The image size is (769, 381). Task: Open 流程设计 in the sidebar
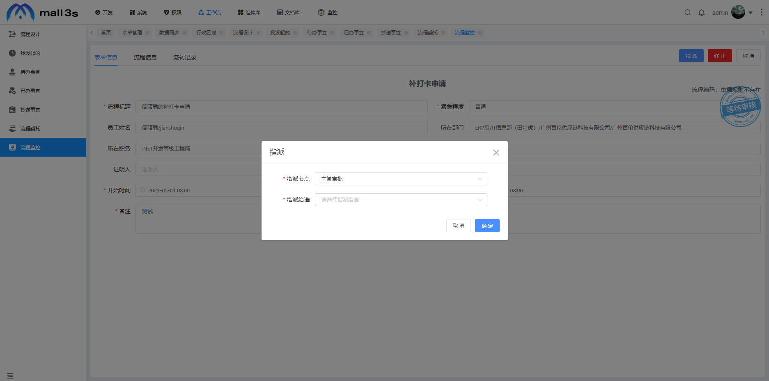(x=43, y=34)
